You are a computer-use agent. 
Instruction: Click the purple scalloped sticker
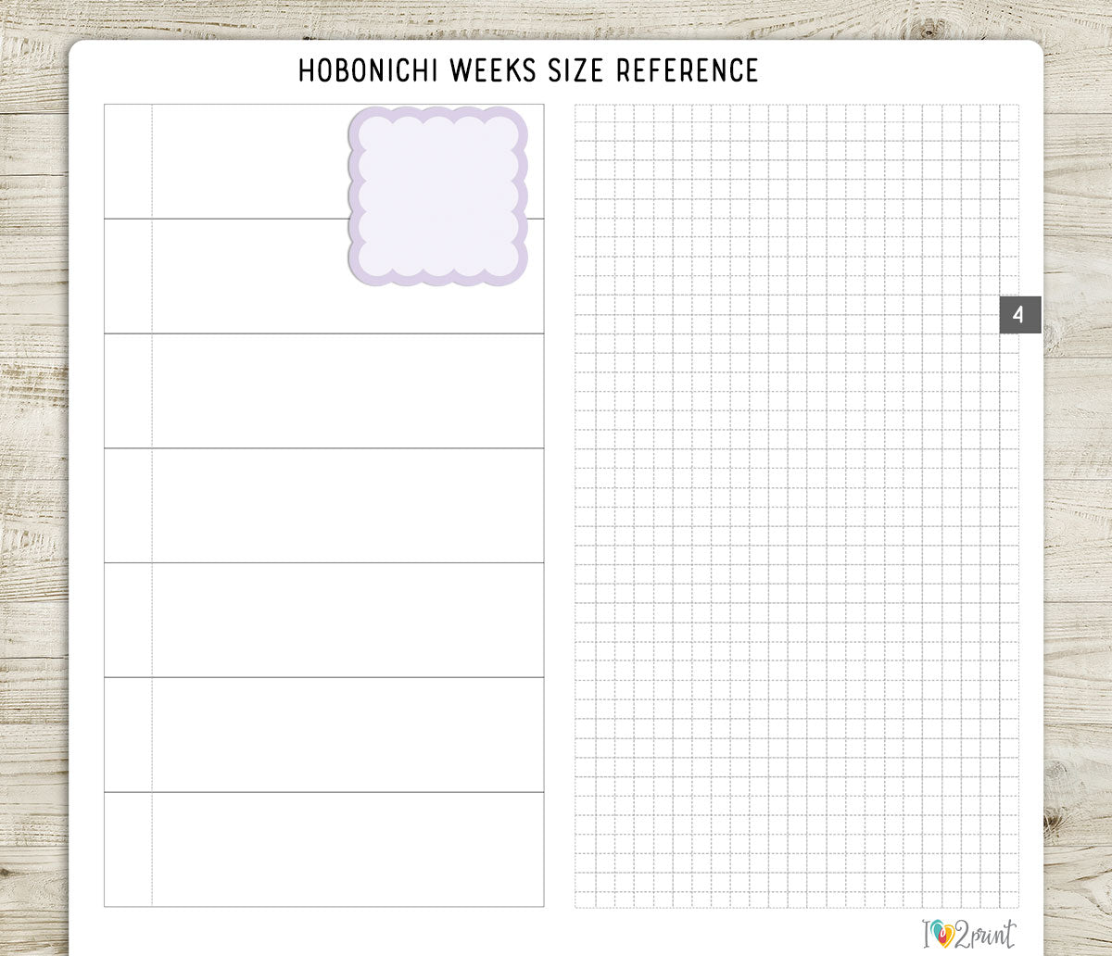[438, 196]
